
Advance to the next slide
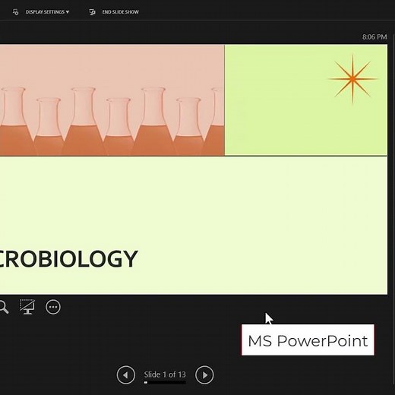click(204, 374)
